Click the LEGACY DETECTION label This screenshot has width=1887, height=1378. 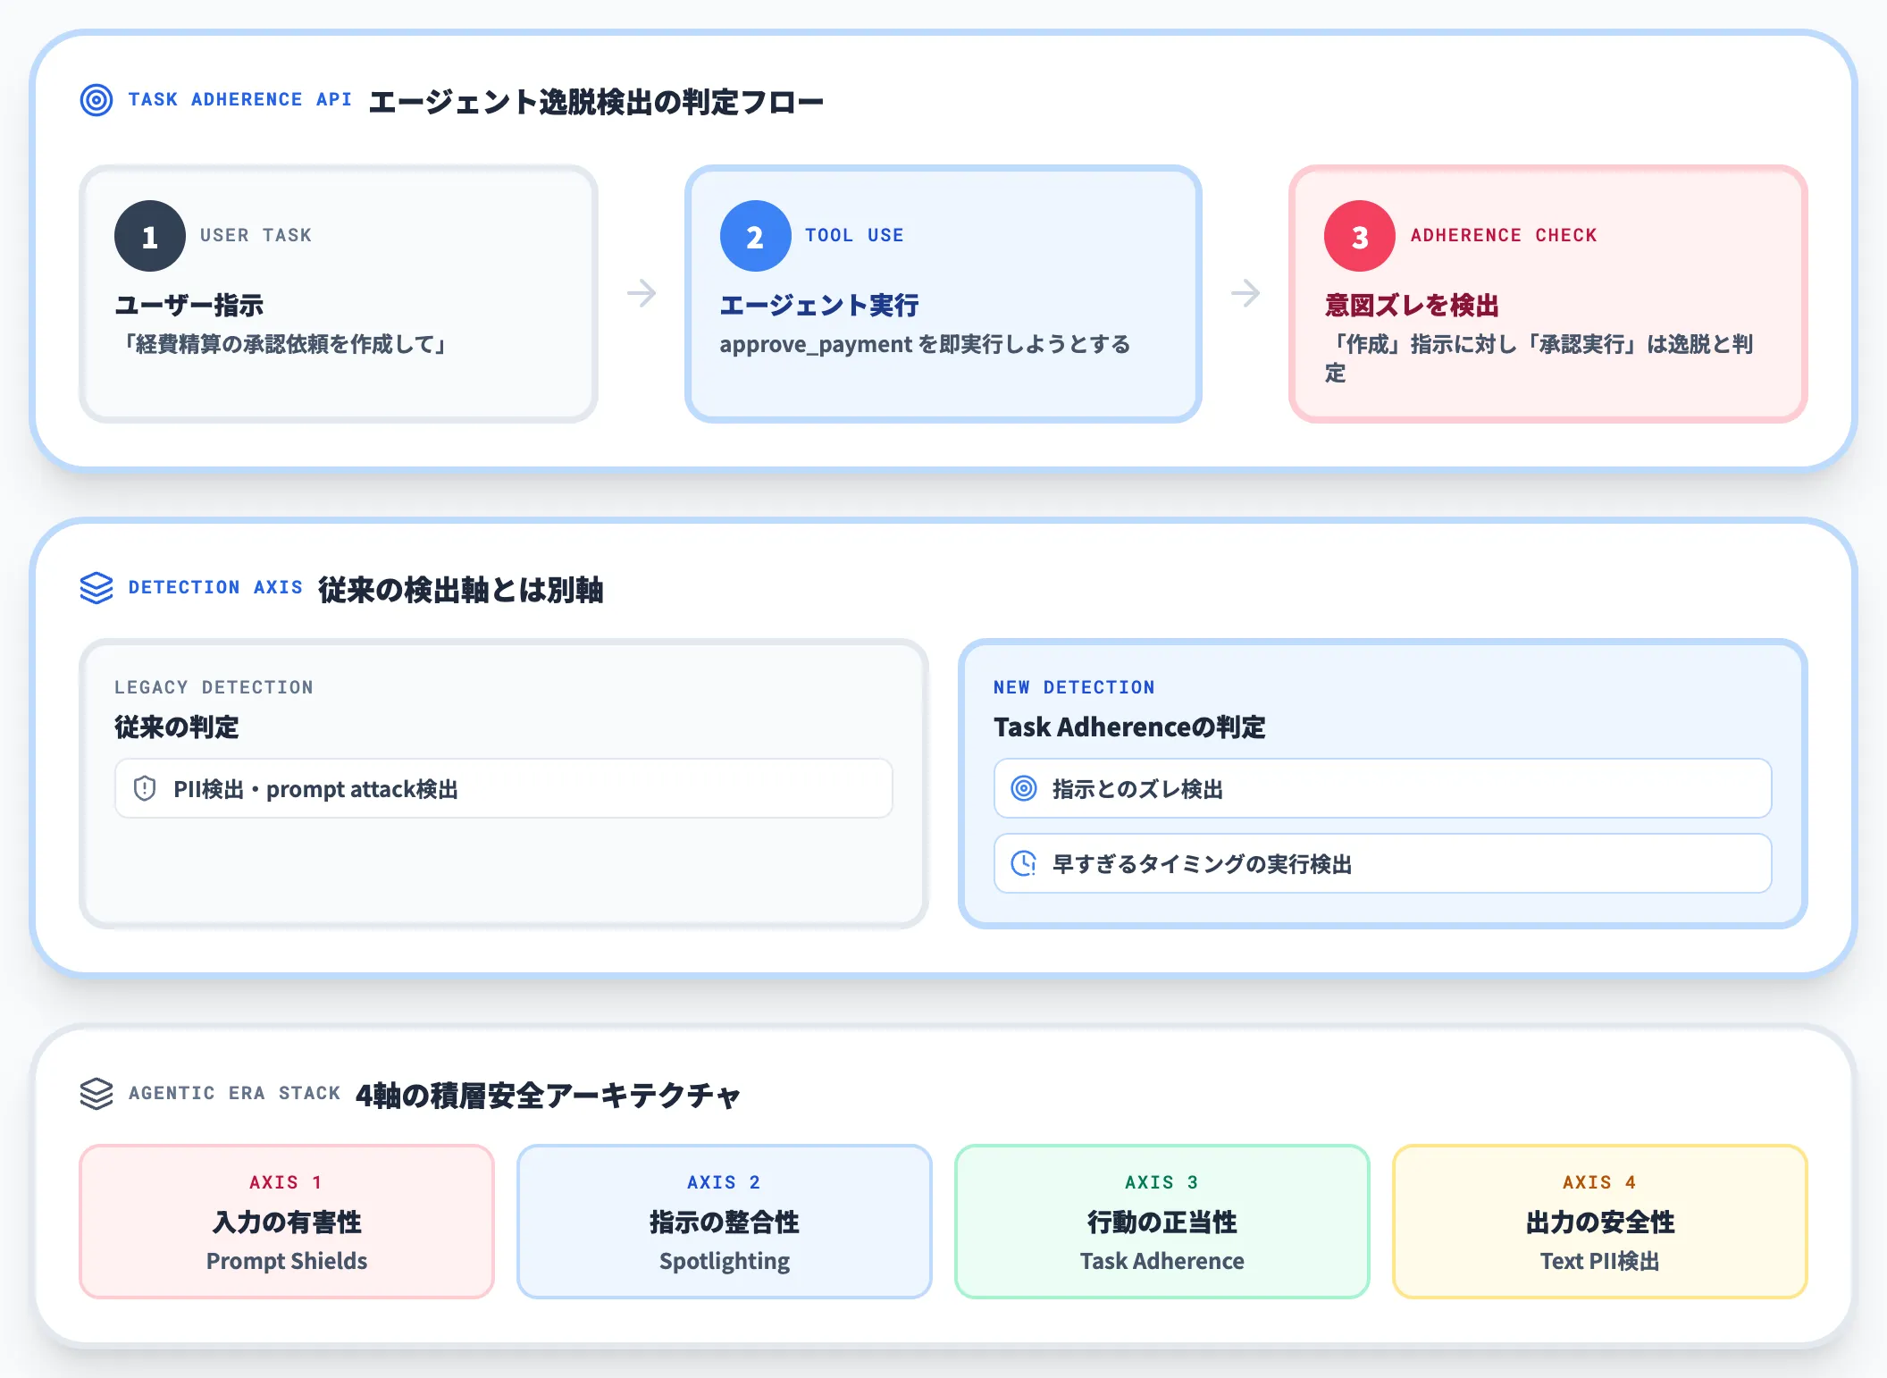click(214, 687)
